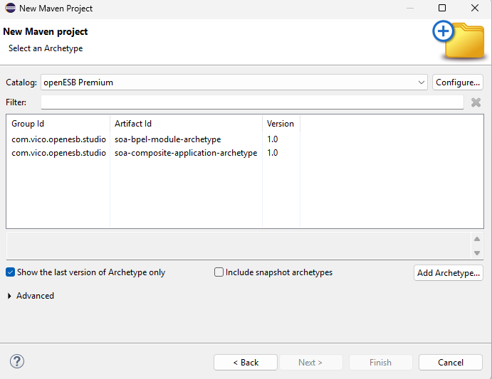The height and width of the screenshot is (379, 492).
Task: Click the Eclipse icon in the title bar
Action: pos(10,8)
